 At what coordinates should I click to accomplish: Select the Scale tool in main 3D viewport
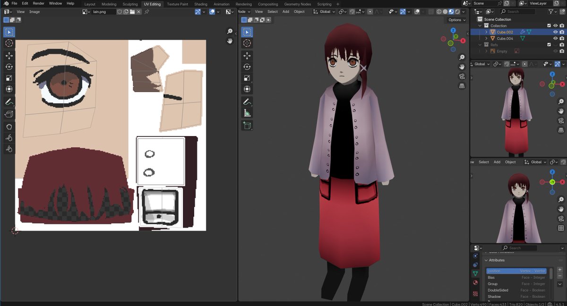247,78
